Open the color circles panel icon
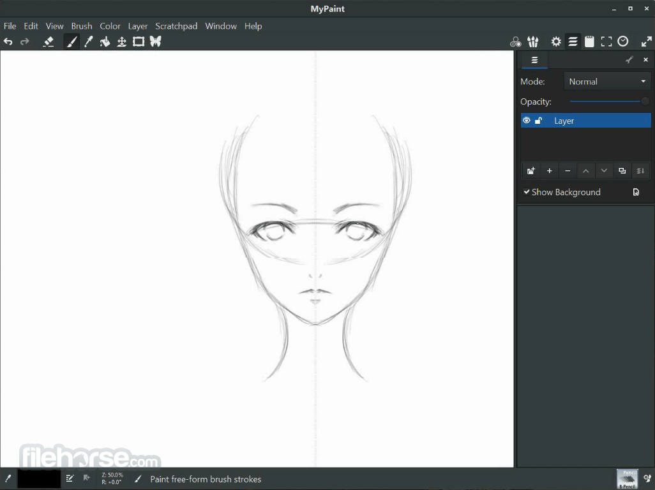 [x=515, y=41]
